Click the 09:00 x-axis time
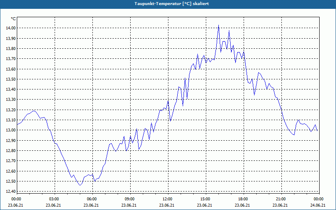Viewport: 336px width, 210px height. click(x=129, y=199)
